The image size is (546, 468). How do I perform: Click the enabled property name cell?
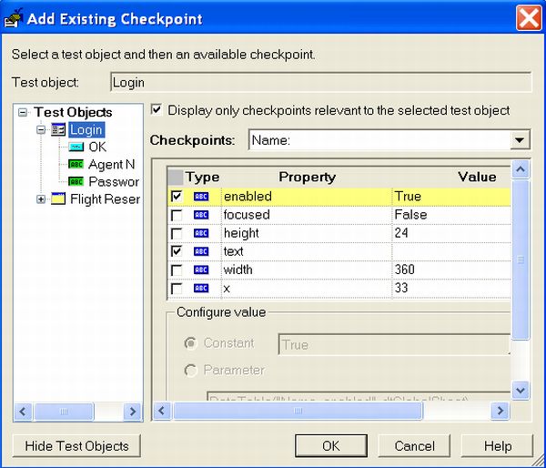pos(307,197)
